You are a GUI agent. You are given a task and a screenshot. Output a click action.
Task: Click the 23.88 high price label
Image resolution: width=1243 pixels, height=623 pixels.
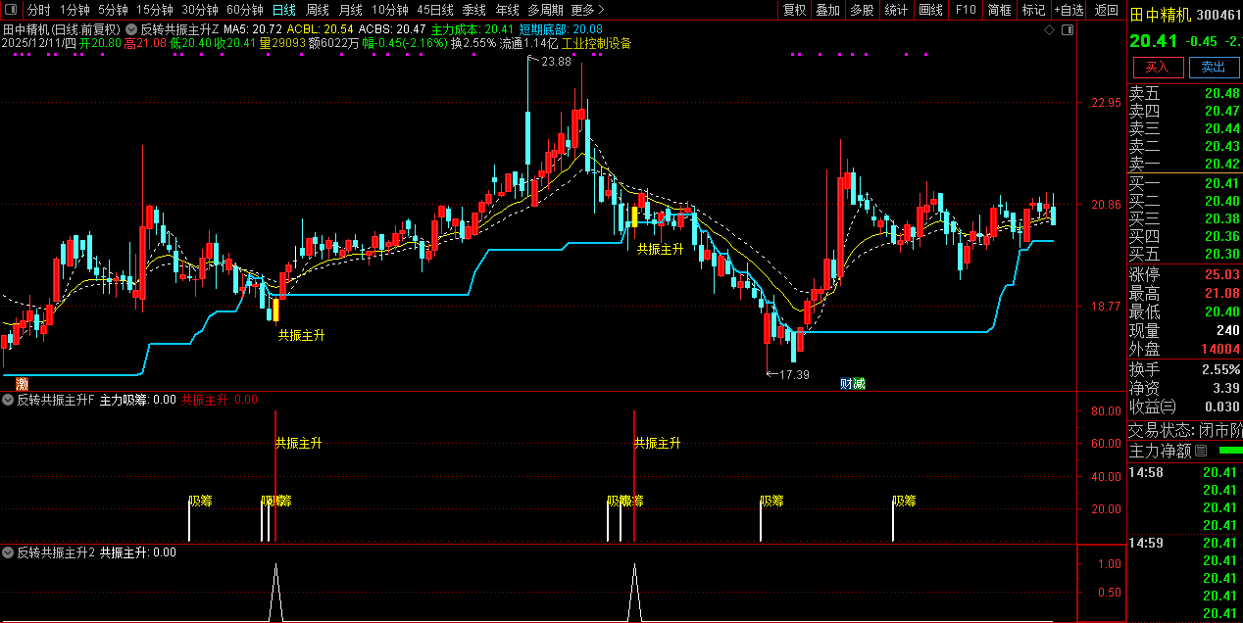pos(556,62)
